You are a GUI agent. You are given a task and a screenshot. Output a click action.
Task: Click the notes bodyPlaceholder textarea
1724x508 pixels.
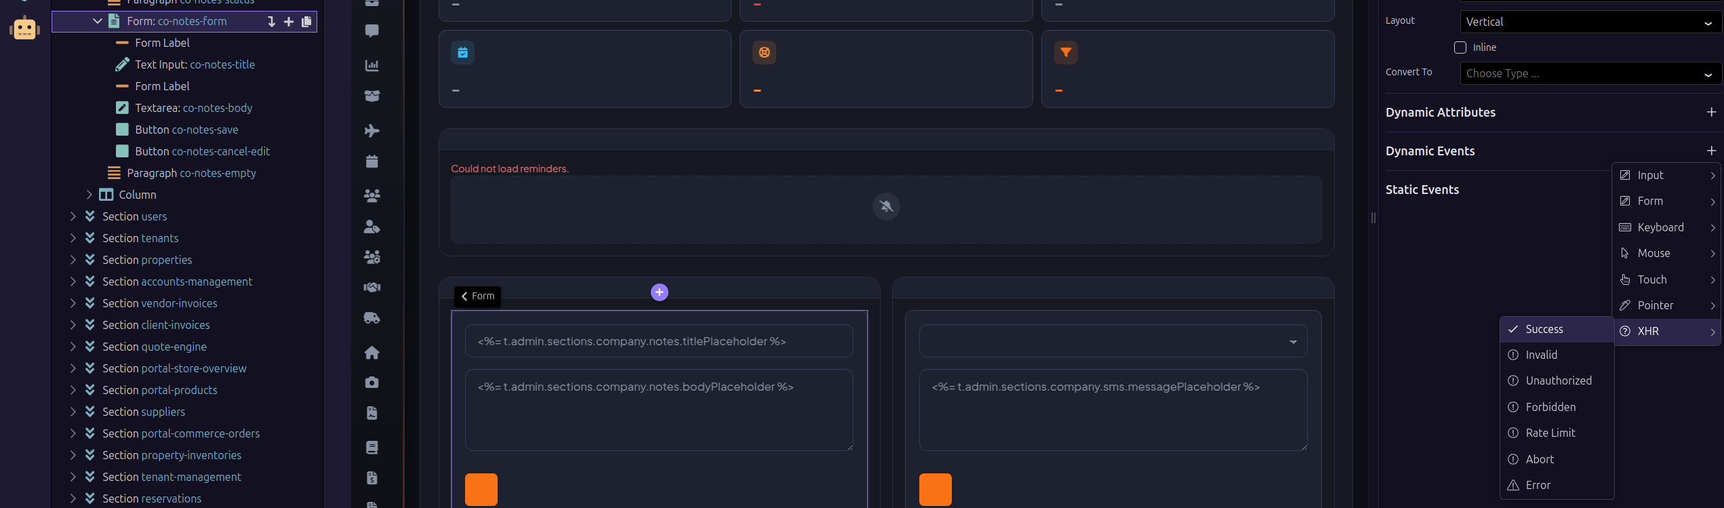pos(659,410)
